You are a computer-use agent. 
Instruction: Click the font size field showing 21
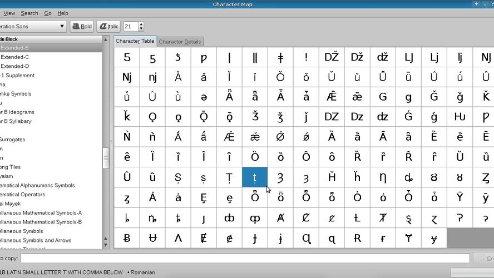point(131,27)
